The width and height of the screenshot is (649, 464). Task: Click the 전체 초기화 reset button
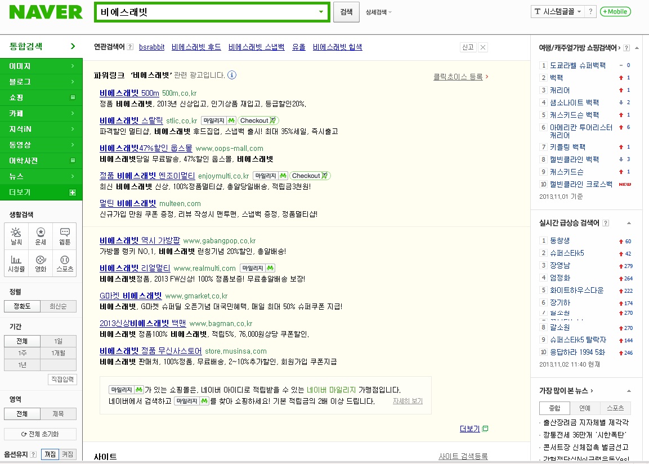pyautogui.click(x=40, y=434)
